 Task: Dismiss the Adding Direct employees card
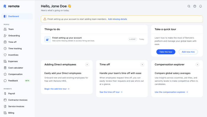87,65
